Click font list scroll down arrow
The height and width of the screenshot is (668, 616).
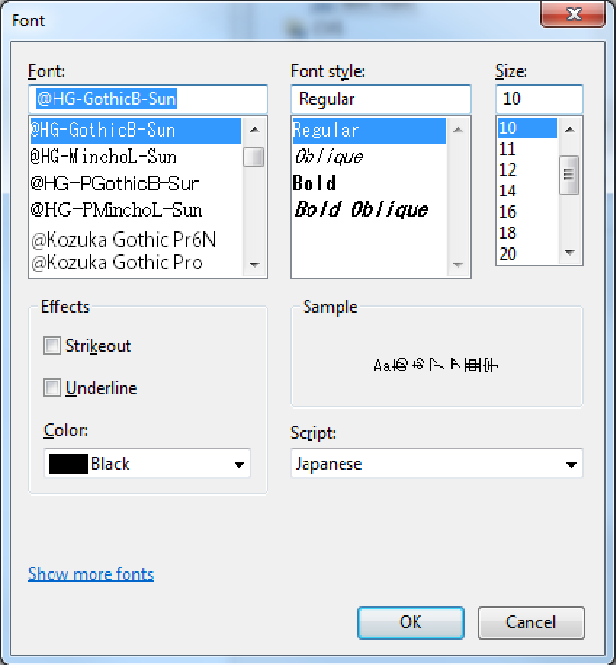pos(255,265)
